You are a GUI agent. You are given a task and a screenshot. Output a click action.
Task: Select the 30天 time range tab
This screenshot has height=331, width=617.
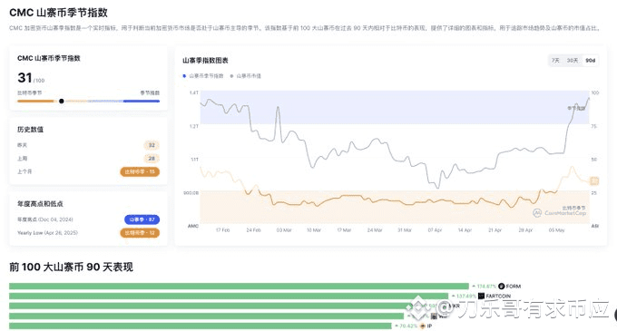573,61
